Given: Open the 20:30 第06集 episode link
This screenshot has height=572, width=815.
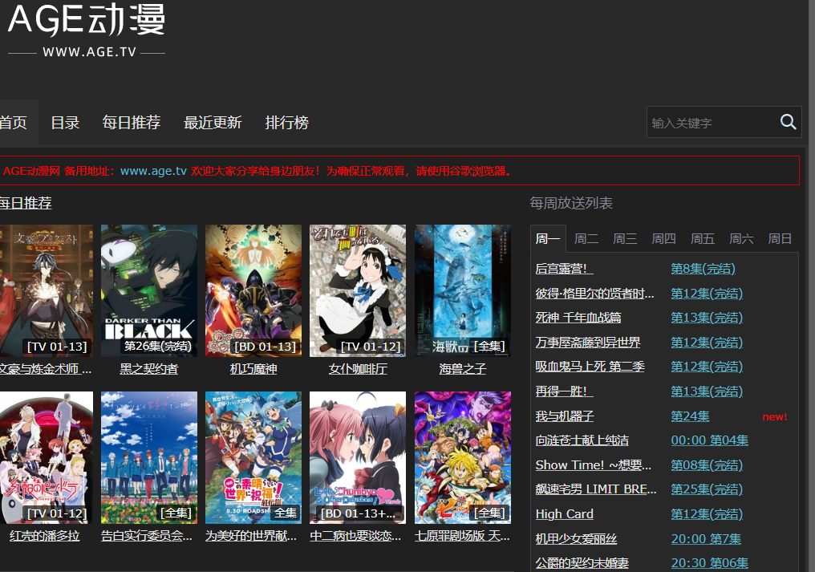Looking at the screenshot, I should [x=709, y=563].
